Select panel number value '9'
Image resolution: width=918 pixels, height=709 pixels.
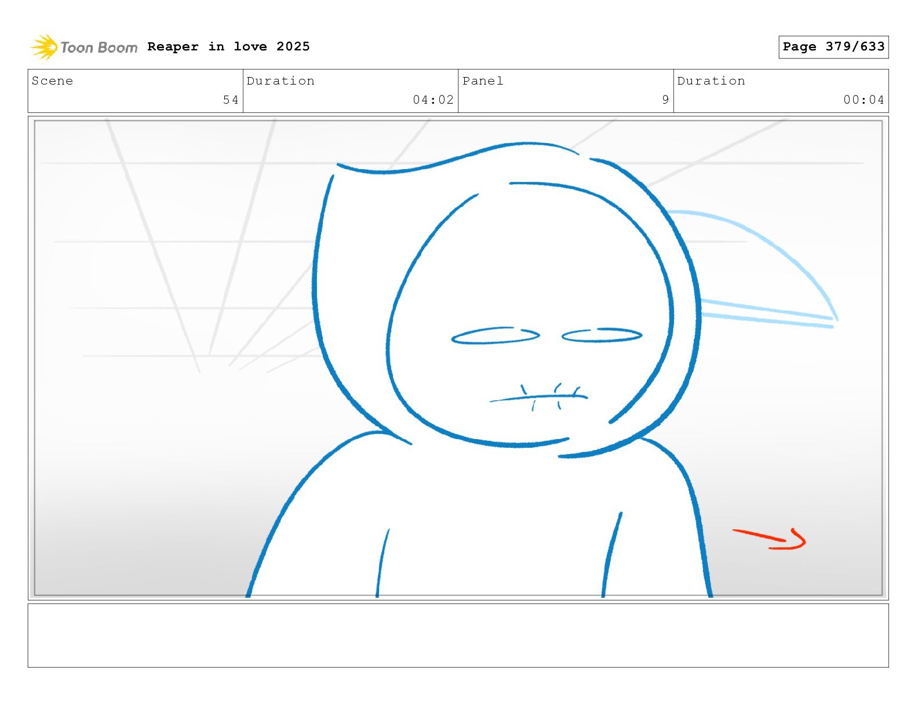coord(665,100)
